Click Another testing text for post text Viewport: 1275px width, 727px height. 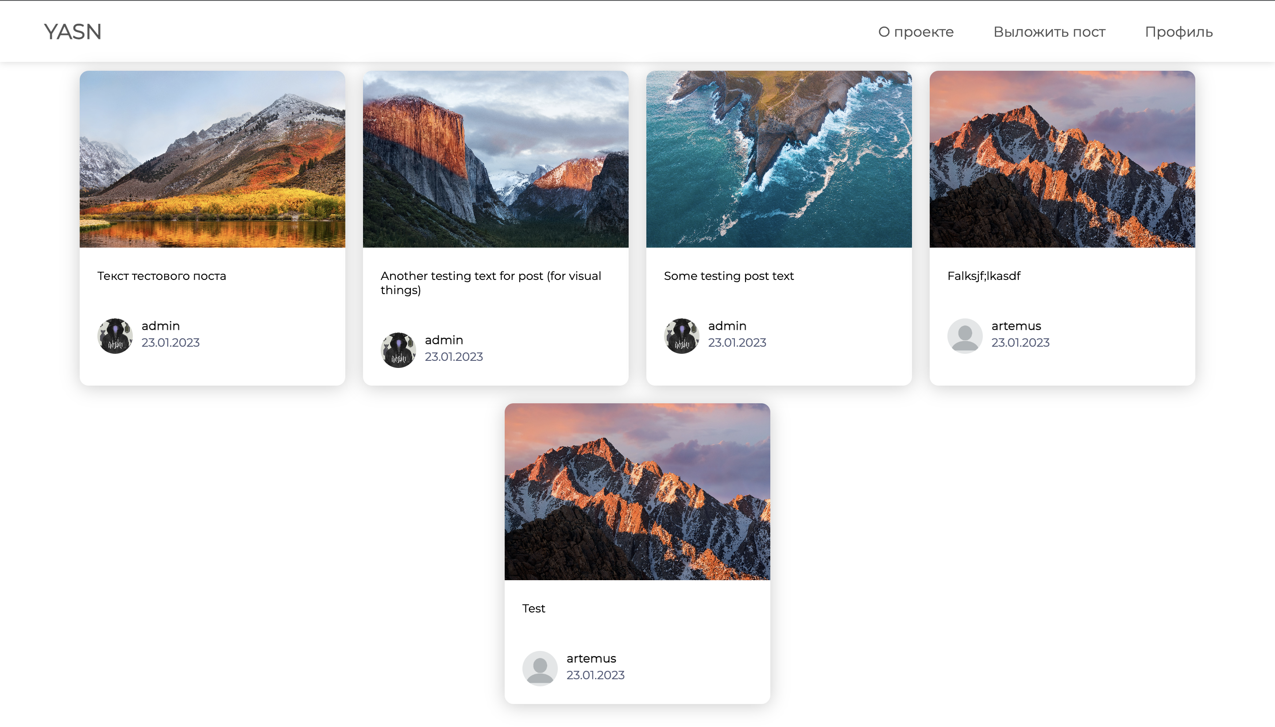(491, 283)
